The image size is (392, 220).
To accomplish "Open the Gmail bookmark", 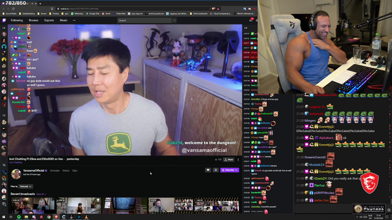I will pyautogui.click(x=107, y=13).
